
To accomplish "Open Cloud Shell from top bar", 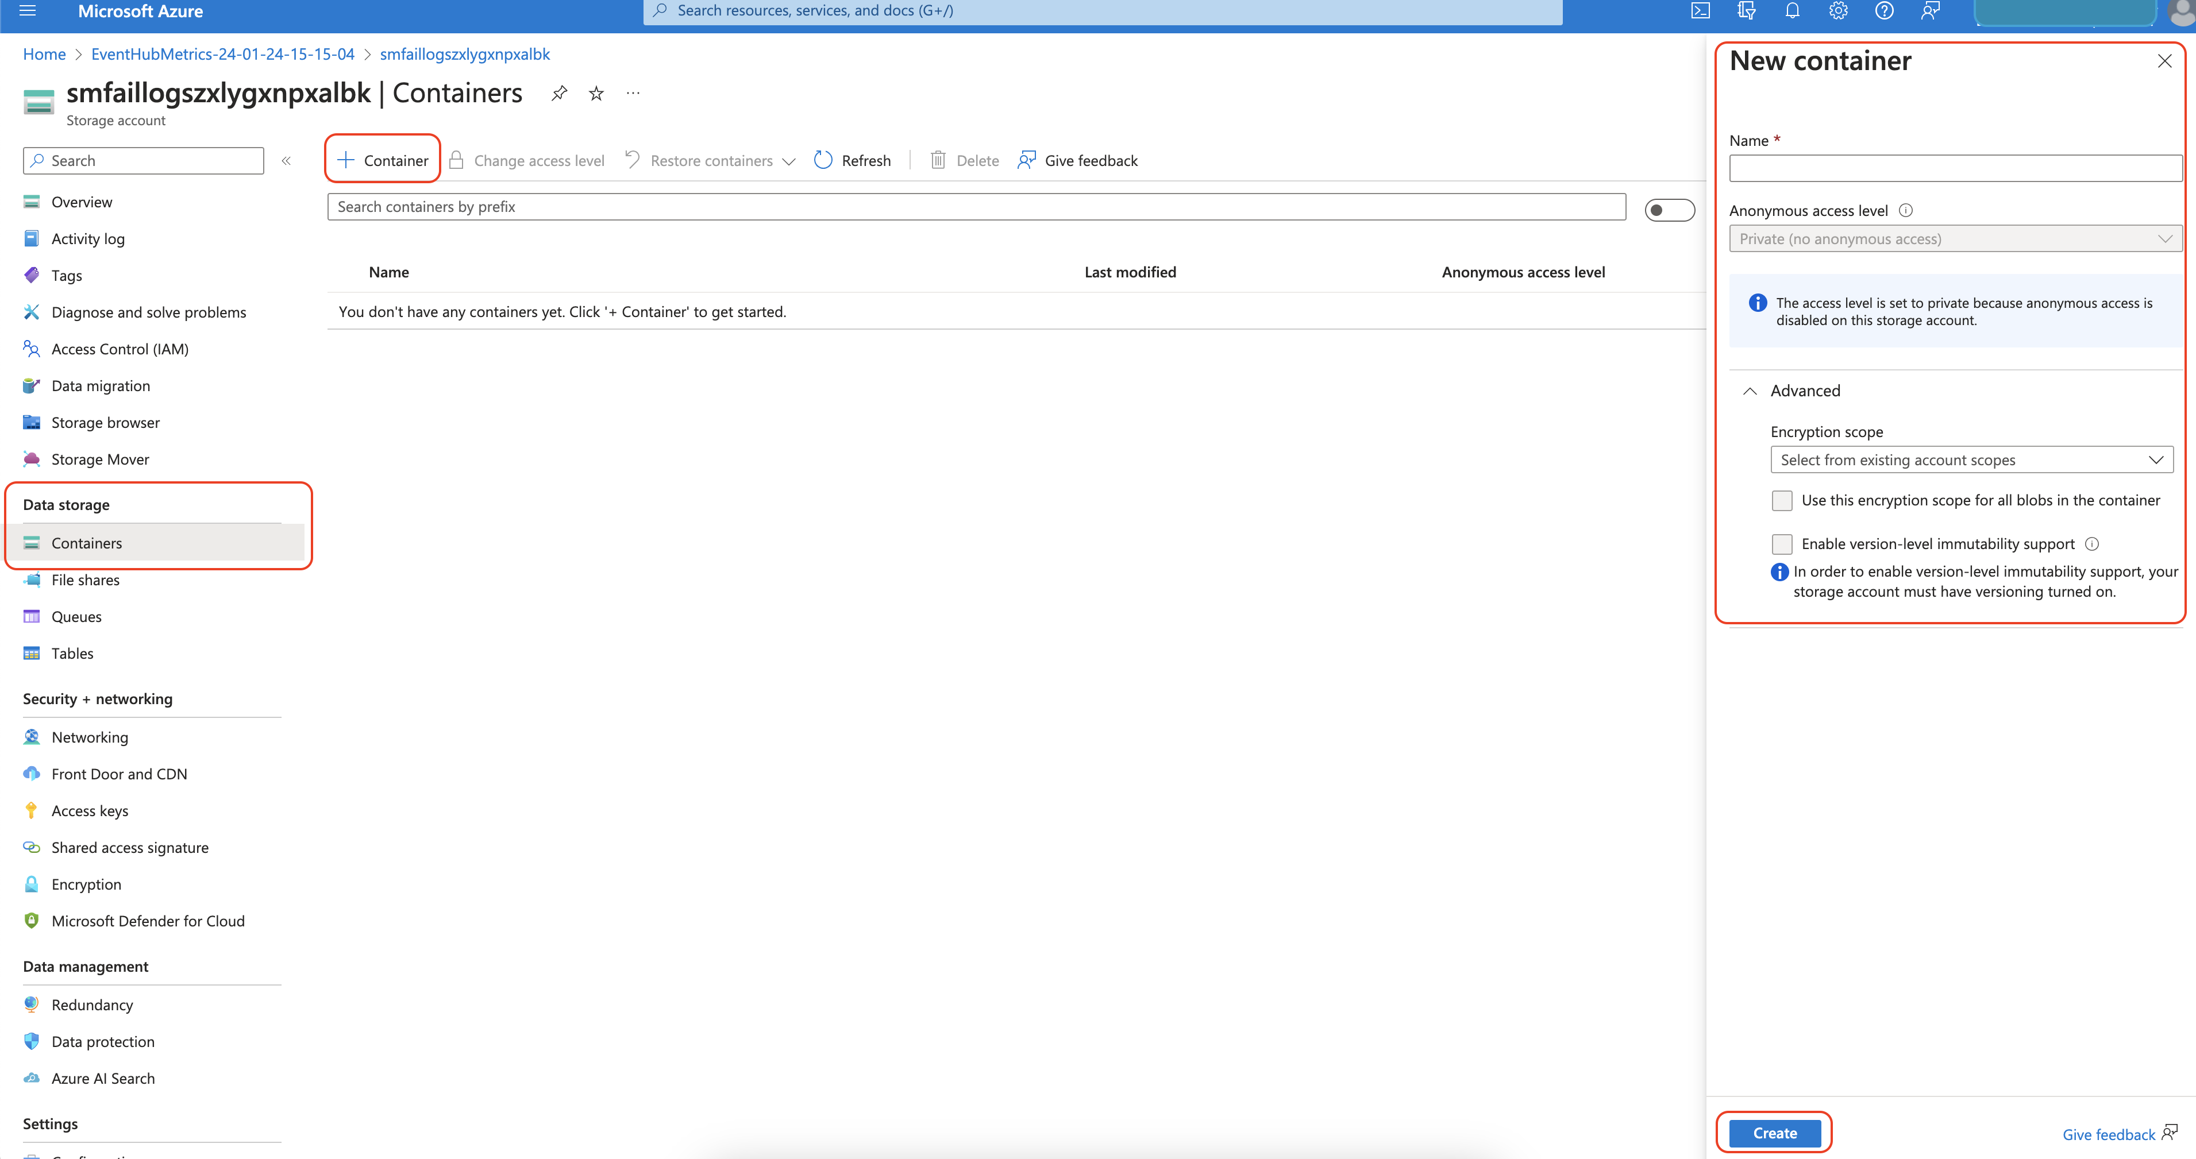I will [x=1701, y=11].
